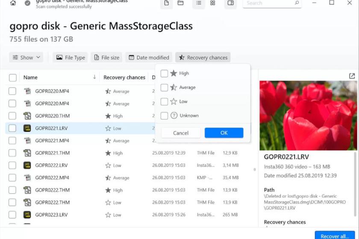Click the 35,4 MB size value

click(x=230, y=178)
